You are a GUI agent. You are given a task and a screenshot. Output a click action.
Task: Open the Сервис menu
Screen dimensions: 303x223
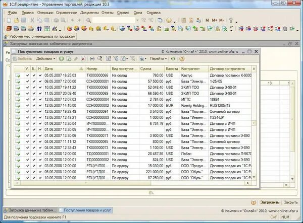123,13
